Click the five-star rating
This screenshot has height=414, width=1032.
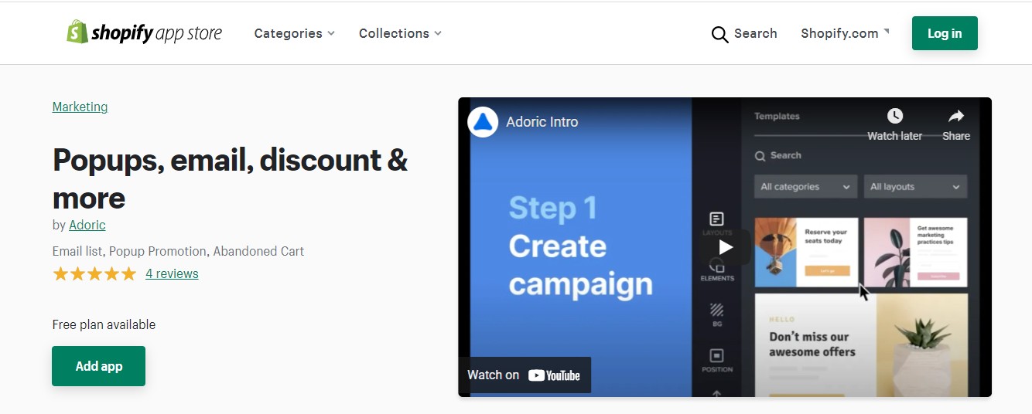[x=94, y=273]
